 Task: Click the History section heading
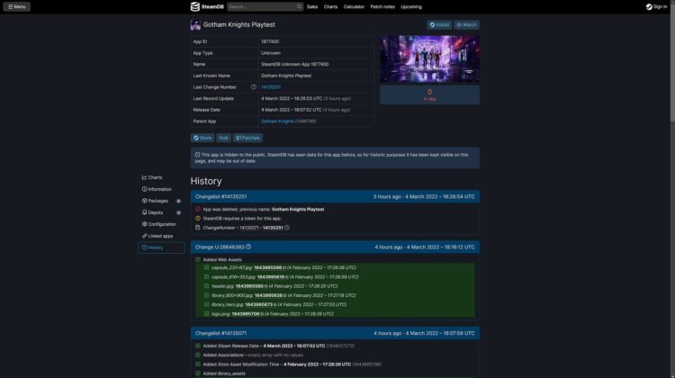coord(206,181)
